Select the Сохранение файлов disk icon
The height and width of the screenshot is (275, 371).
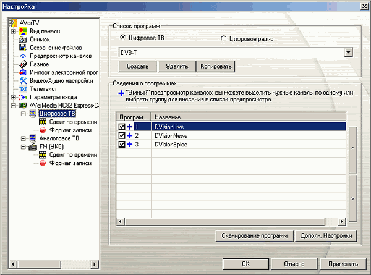point(23,47)
